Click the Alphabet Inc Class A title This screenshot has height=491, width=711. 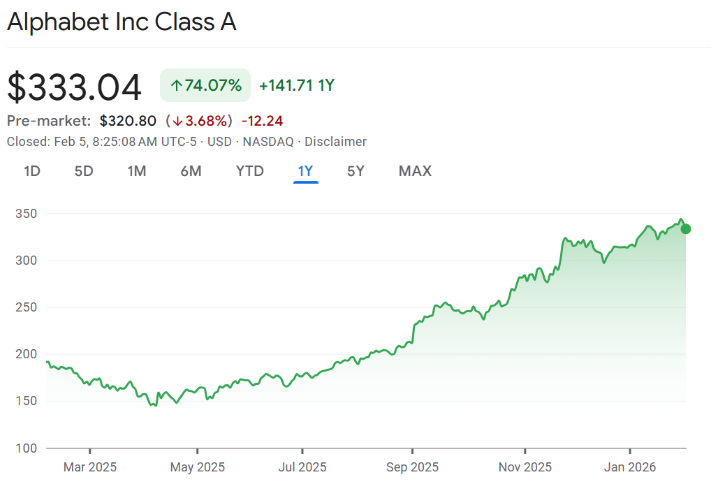tap(122, 22)
